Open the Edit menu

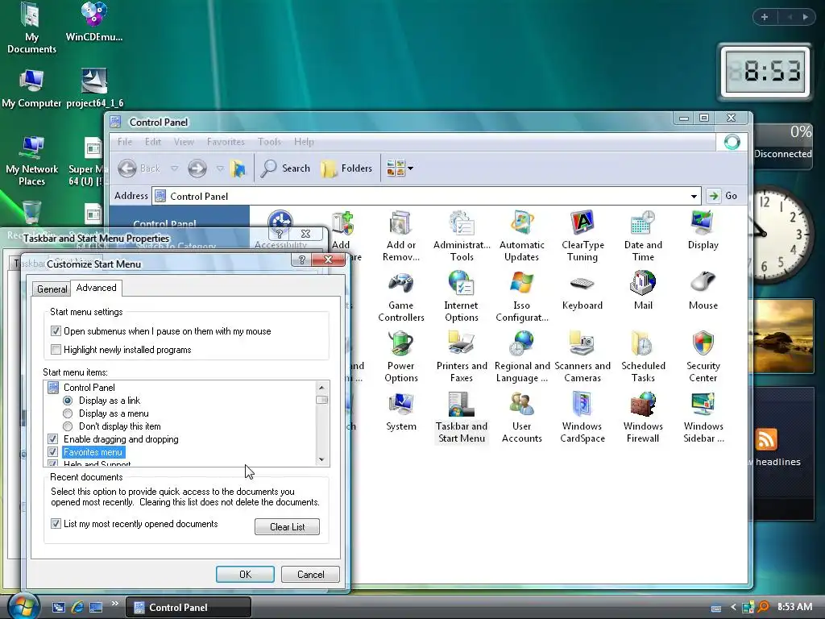pos(153,142)
